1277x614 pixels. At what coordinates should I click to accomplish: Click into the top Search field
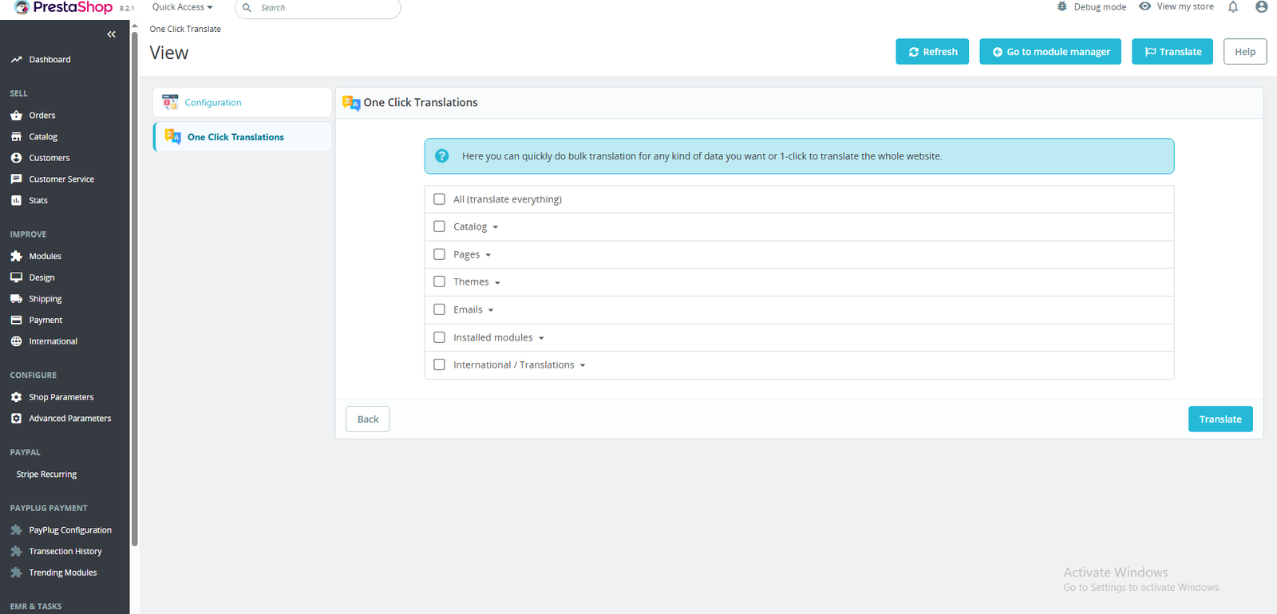point(323,8)
